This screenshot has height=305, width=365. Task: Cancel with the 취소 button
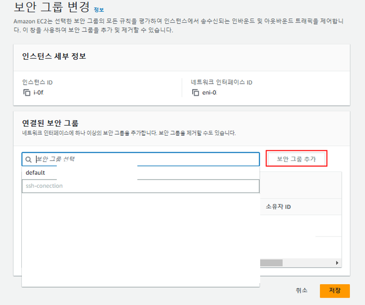tap(301, 290)
